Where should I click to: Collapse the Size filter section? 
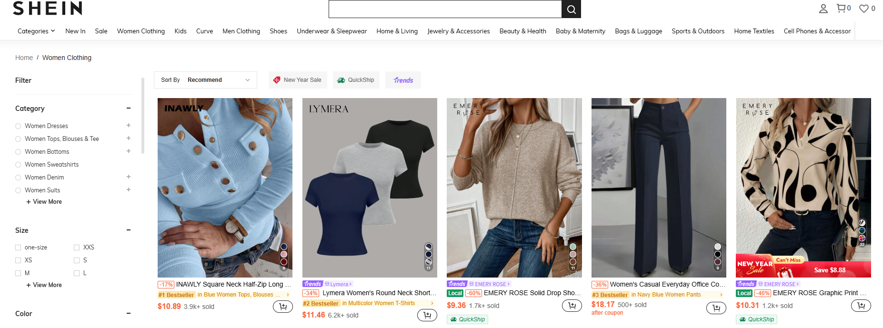[129, 230]
